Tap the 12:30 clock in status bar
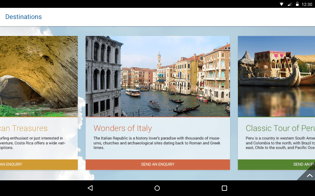315x196 pixels. click(307, 4)
